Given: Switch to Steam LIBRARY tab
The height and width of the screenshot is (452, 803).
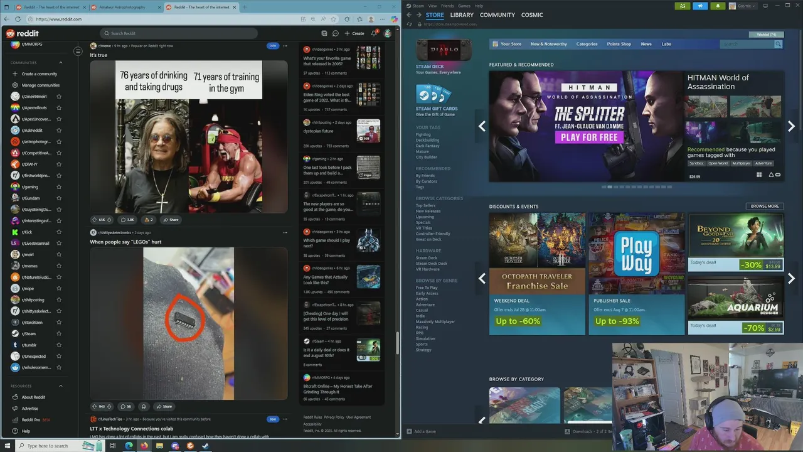Looking at the screenshot, I should pos(462,14).
